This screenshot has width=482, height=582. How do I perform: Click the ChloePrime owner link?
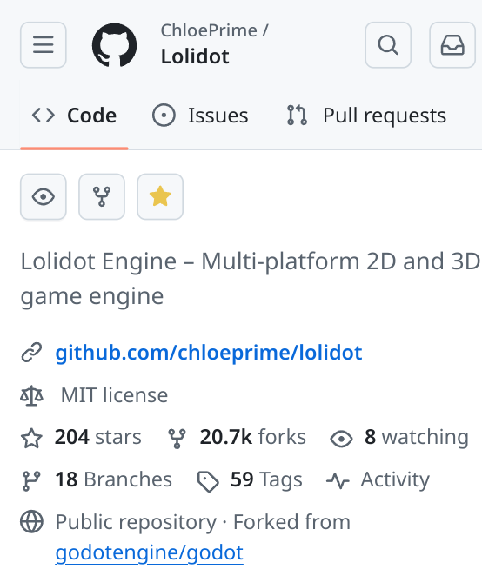tap(209, 30)
